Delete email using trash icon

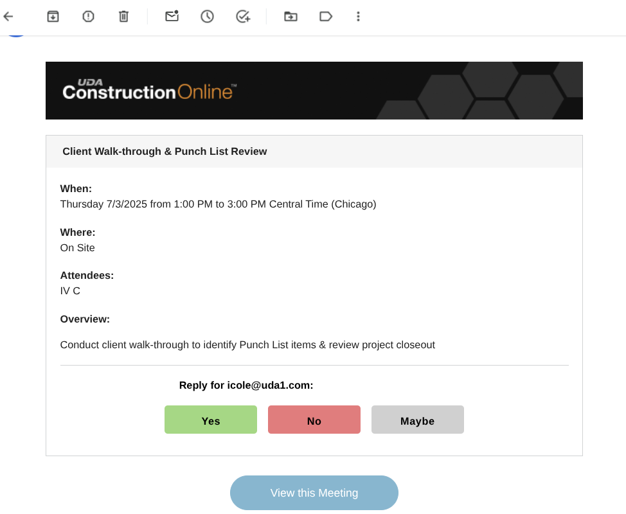[x=124, y=17]
